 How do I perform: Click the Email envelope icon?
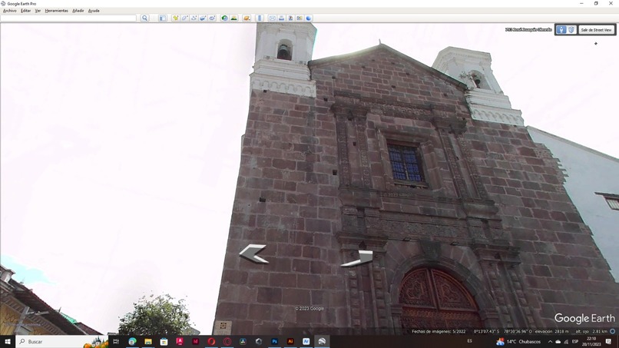pos(272,18)
